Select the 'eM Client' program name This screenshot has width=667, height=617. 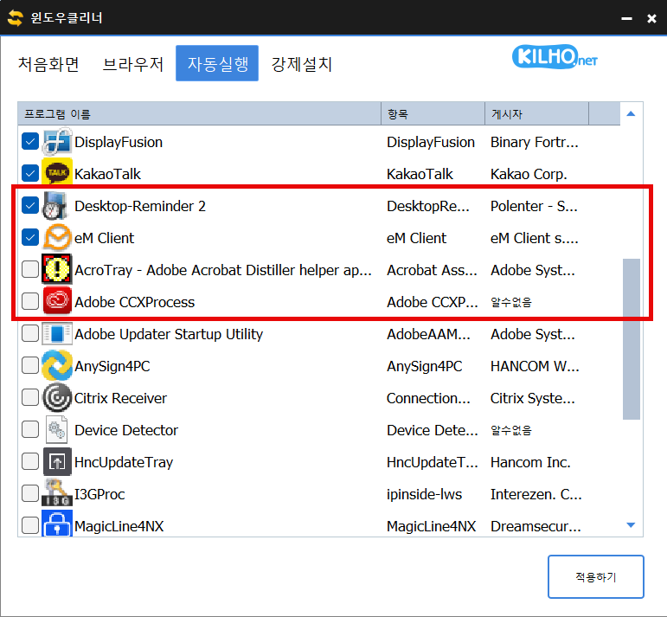(104, 238)
